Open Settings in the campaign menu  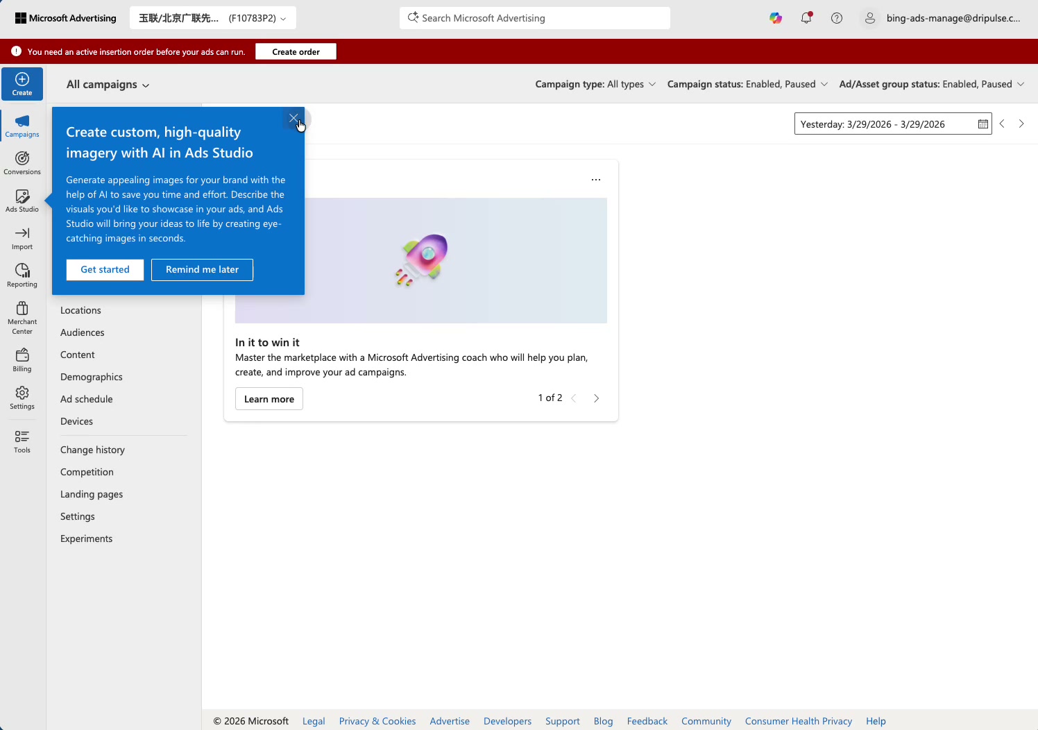[x=77, y=516]
